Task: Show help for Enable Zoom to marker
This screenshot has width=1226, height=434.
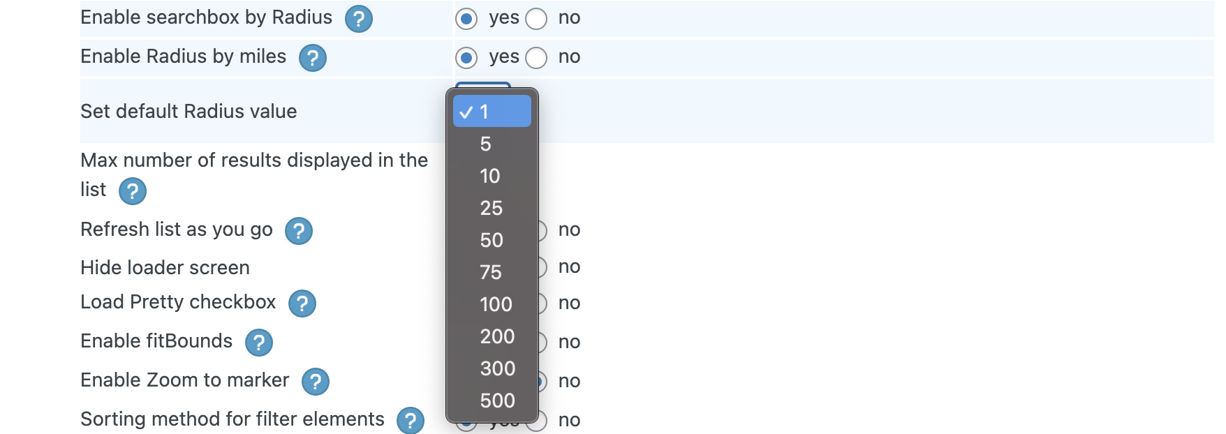Action: pos(315,382)
